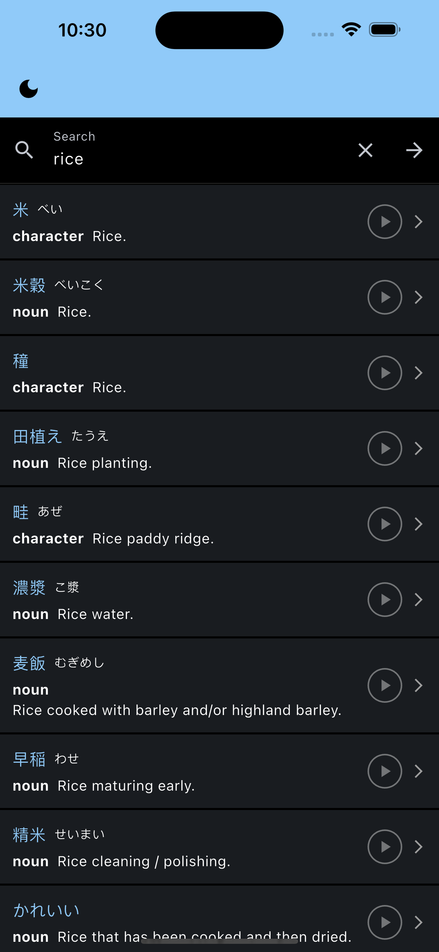Clear the search text with the X
This screenshot has width=439, height=952.
tap(365, 150)
